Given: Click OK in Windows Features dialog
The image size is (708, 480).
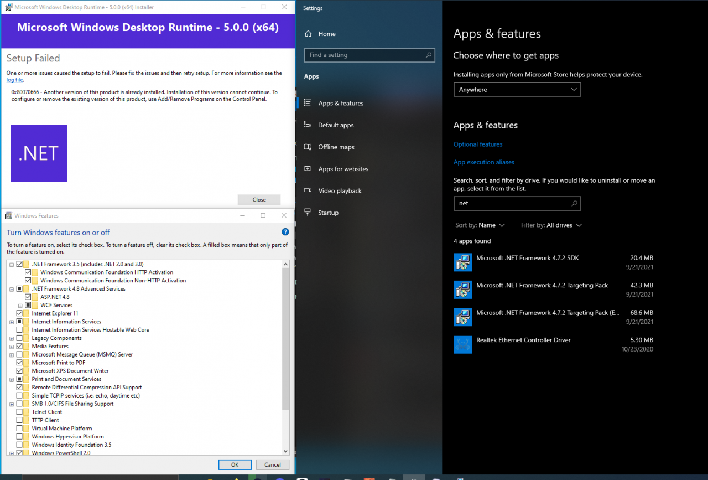Looking at the screenshot, I should [x=235, y=464].
